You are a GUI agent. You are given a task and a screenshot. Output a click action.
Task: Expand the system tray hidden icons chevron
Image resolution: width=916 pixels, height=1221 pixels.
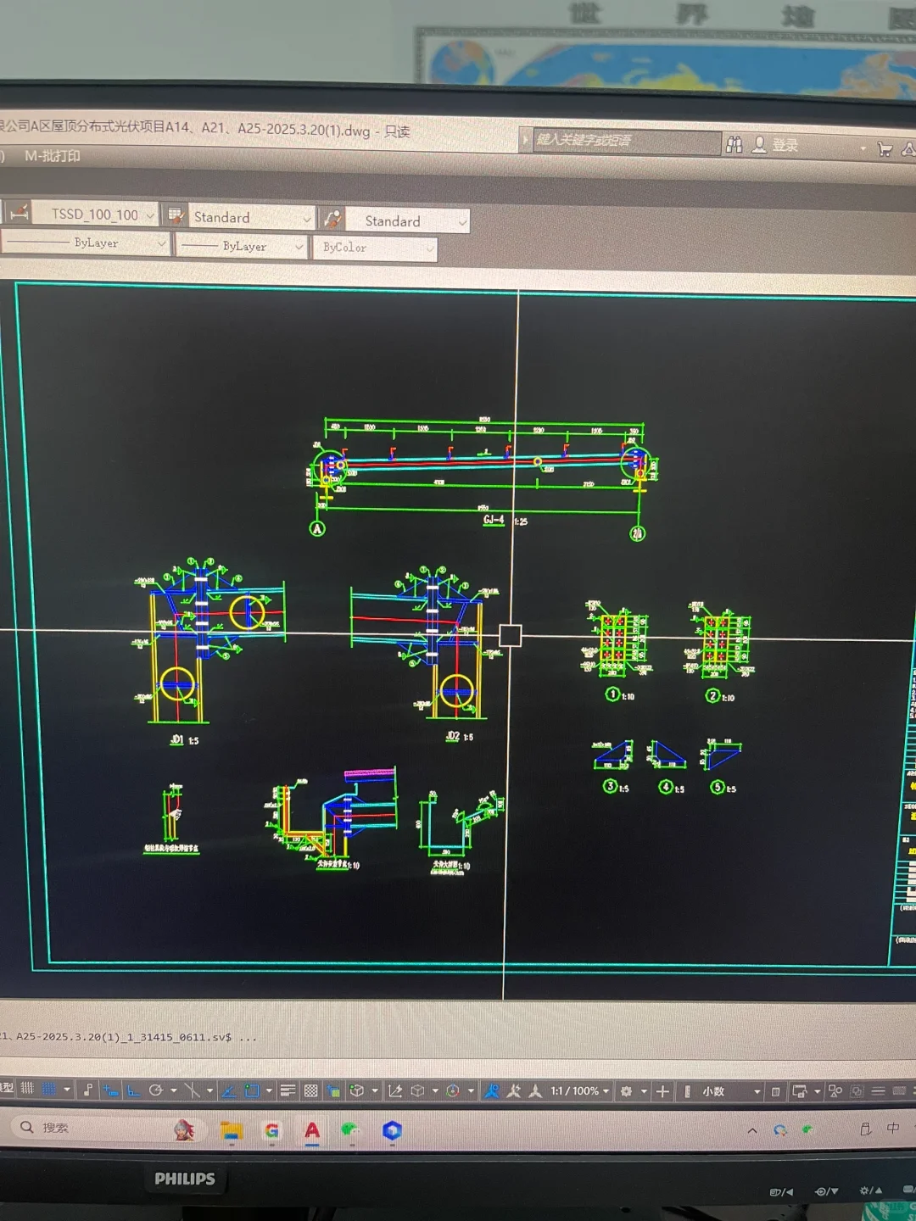pos(752,1130)
